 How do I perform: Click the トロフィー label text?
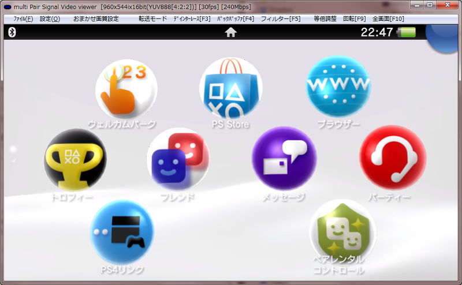coord(72,197)
